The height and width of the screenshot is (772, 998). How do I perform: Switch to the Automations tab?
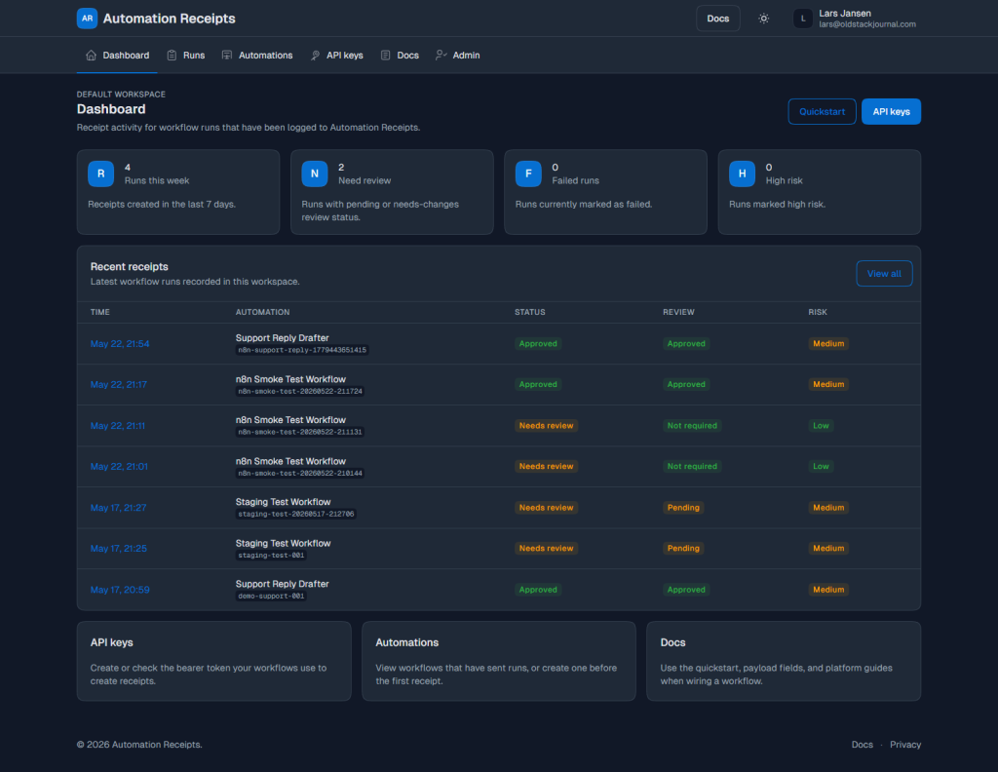point(257,56)
